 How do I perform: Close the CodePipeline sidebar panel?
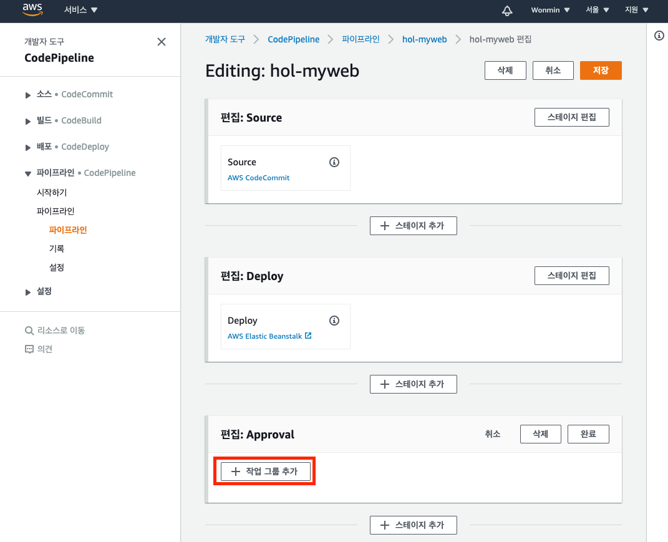click(x=162, y=42)
